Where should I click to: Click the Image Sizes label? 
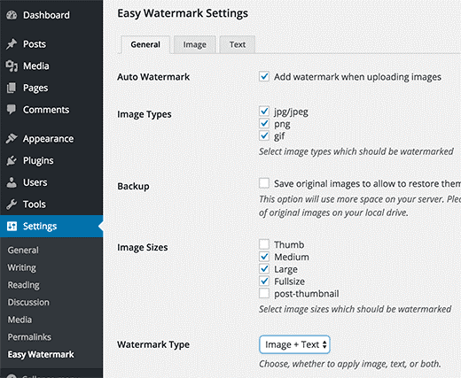[x=143, y=247]
